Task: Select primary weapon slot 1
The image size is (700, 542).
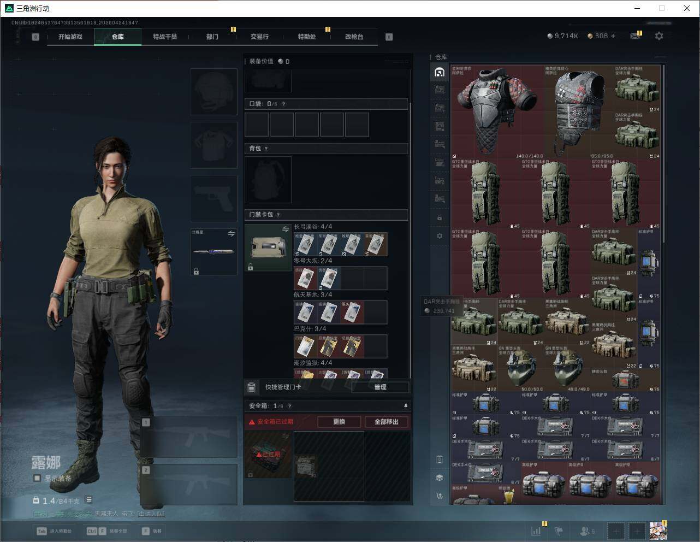Action: coord(189,437)
